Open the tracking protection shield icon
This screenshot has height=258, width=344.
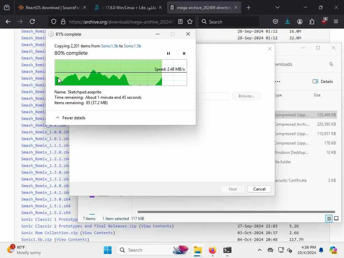[x=54, y=21]
